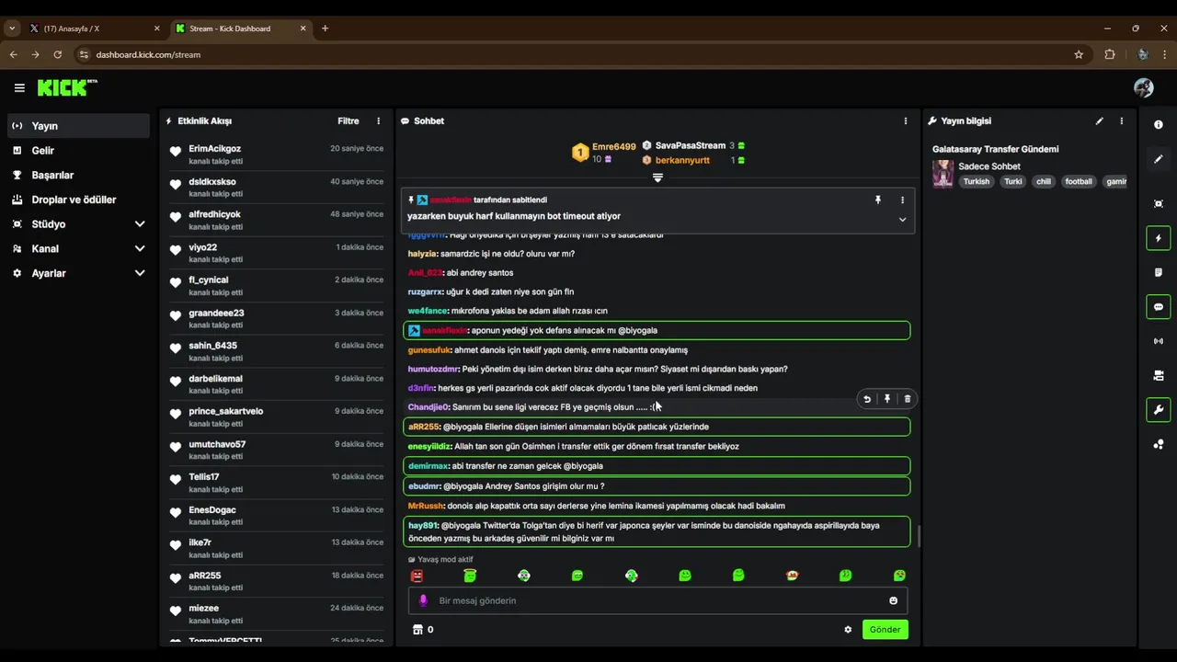The width and height of the screenshot is (1177, 662).
Task: Open the info icon in right sidebar
Action: click(1159, 124)
